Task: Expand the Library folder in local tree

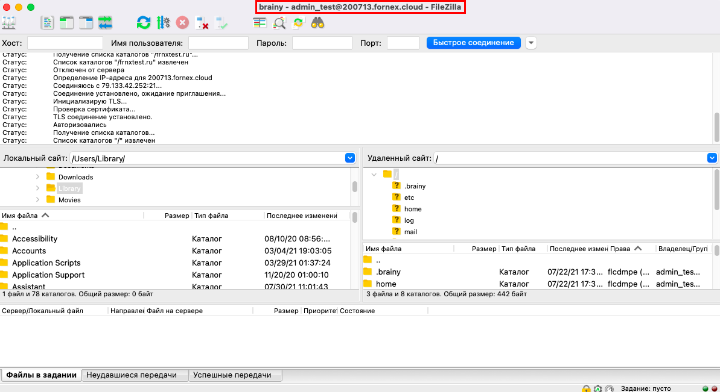Action: [x=37, y=188]
